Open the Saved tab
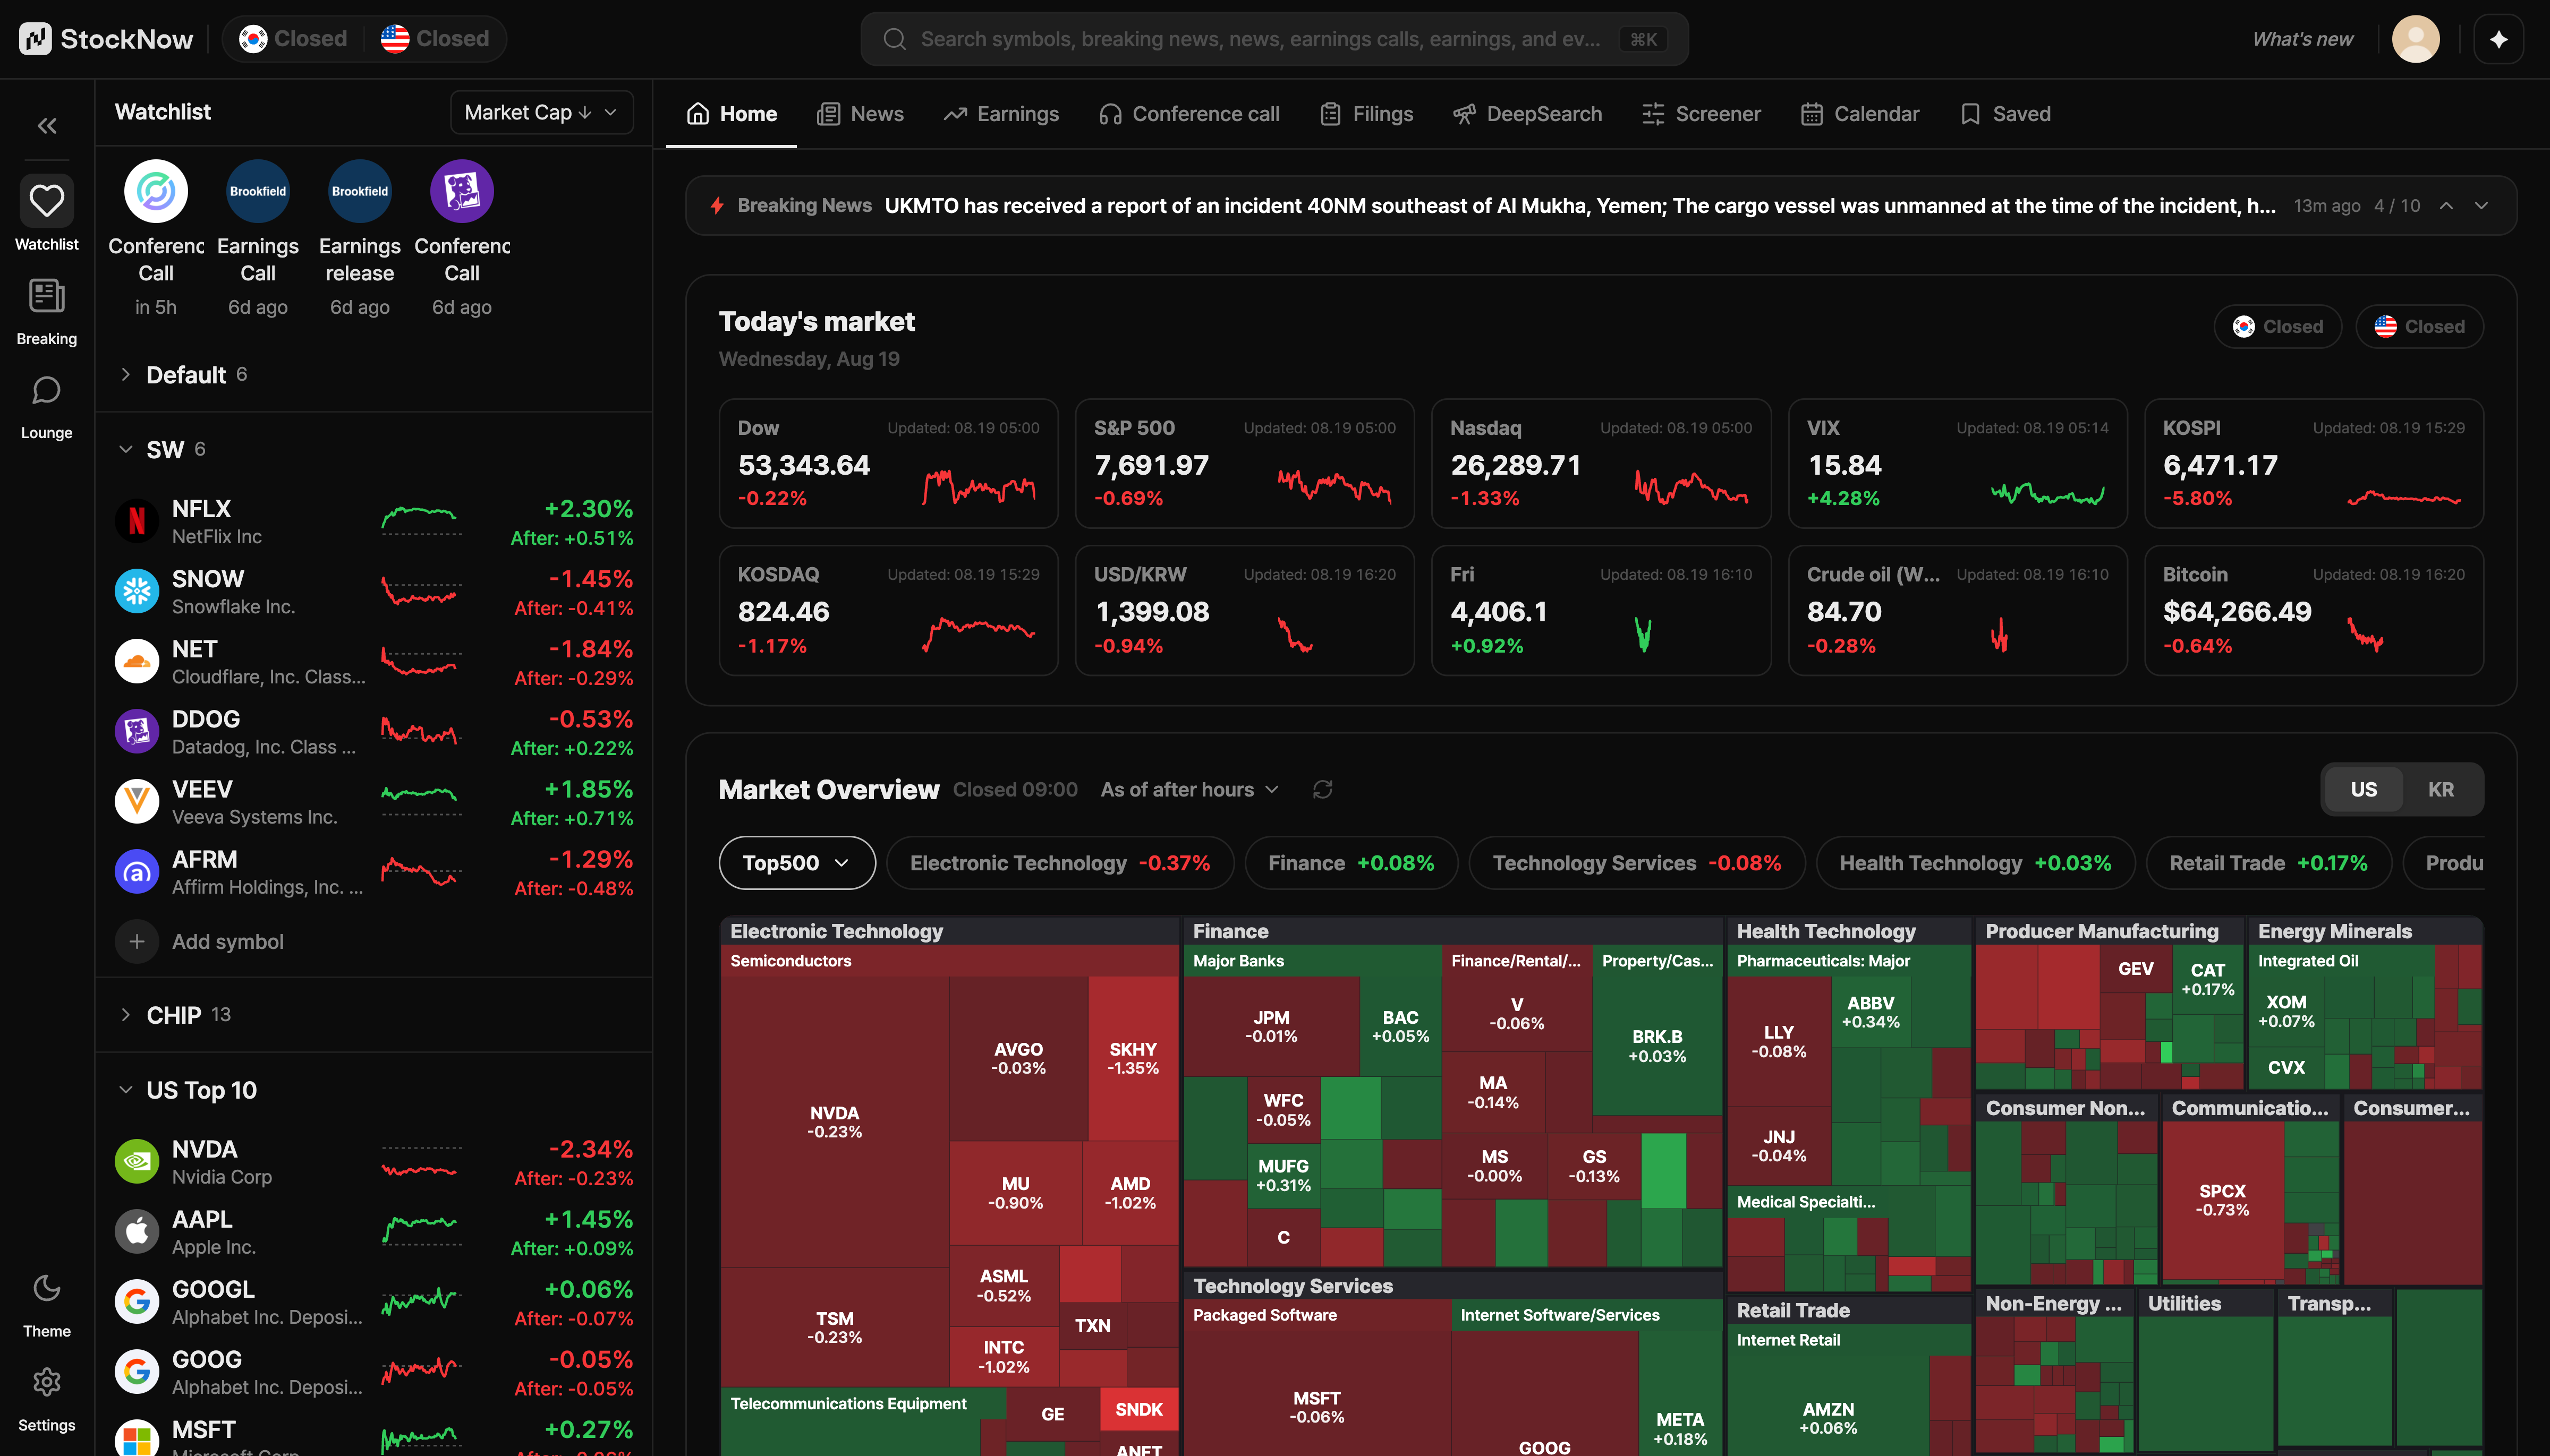This screenshot has height=1456, width=2550. [2006, 114]
